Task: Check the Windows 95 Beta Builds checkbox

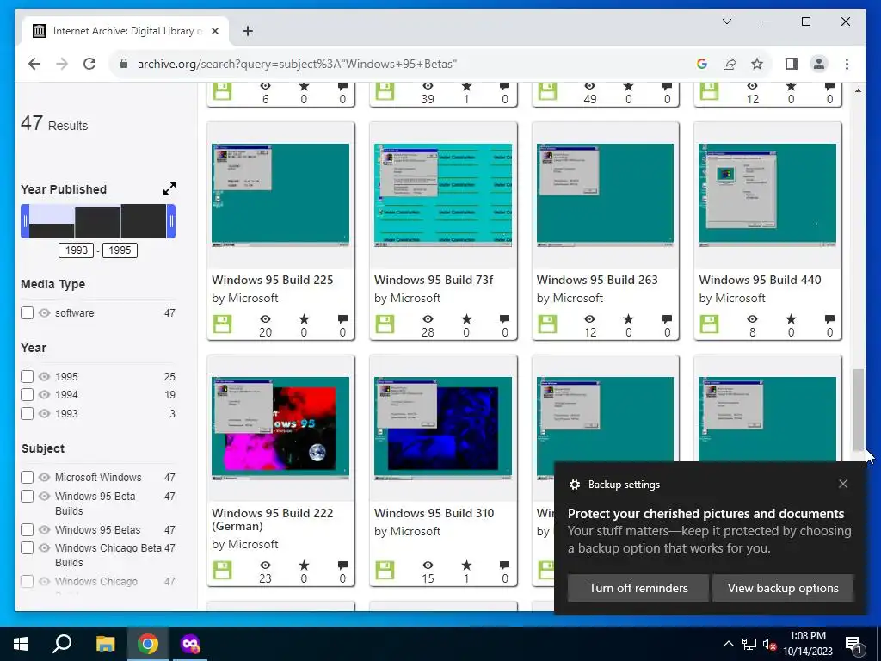Action: coord(27,497)
